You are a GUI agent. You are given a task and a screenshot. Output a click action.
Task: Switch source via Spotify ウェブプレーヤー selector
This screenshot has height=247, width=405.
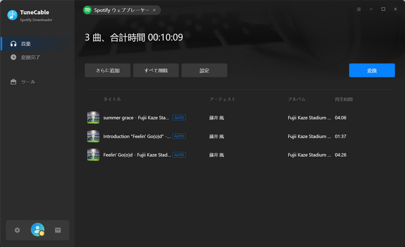121,10
